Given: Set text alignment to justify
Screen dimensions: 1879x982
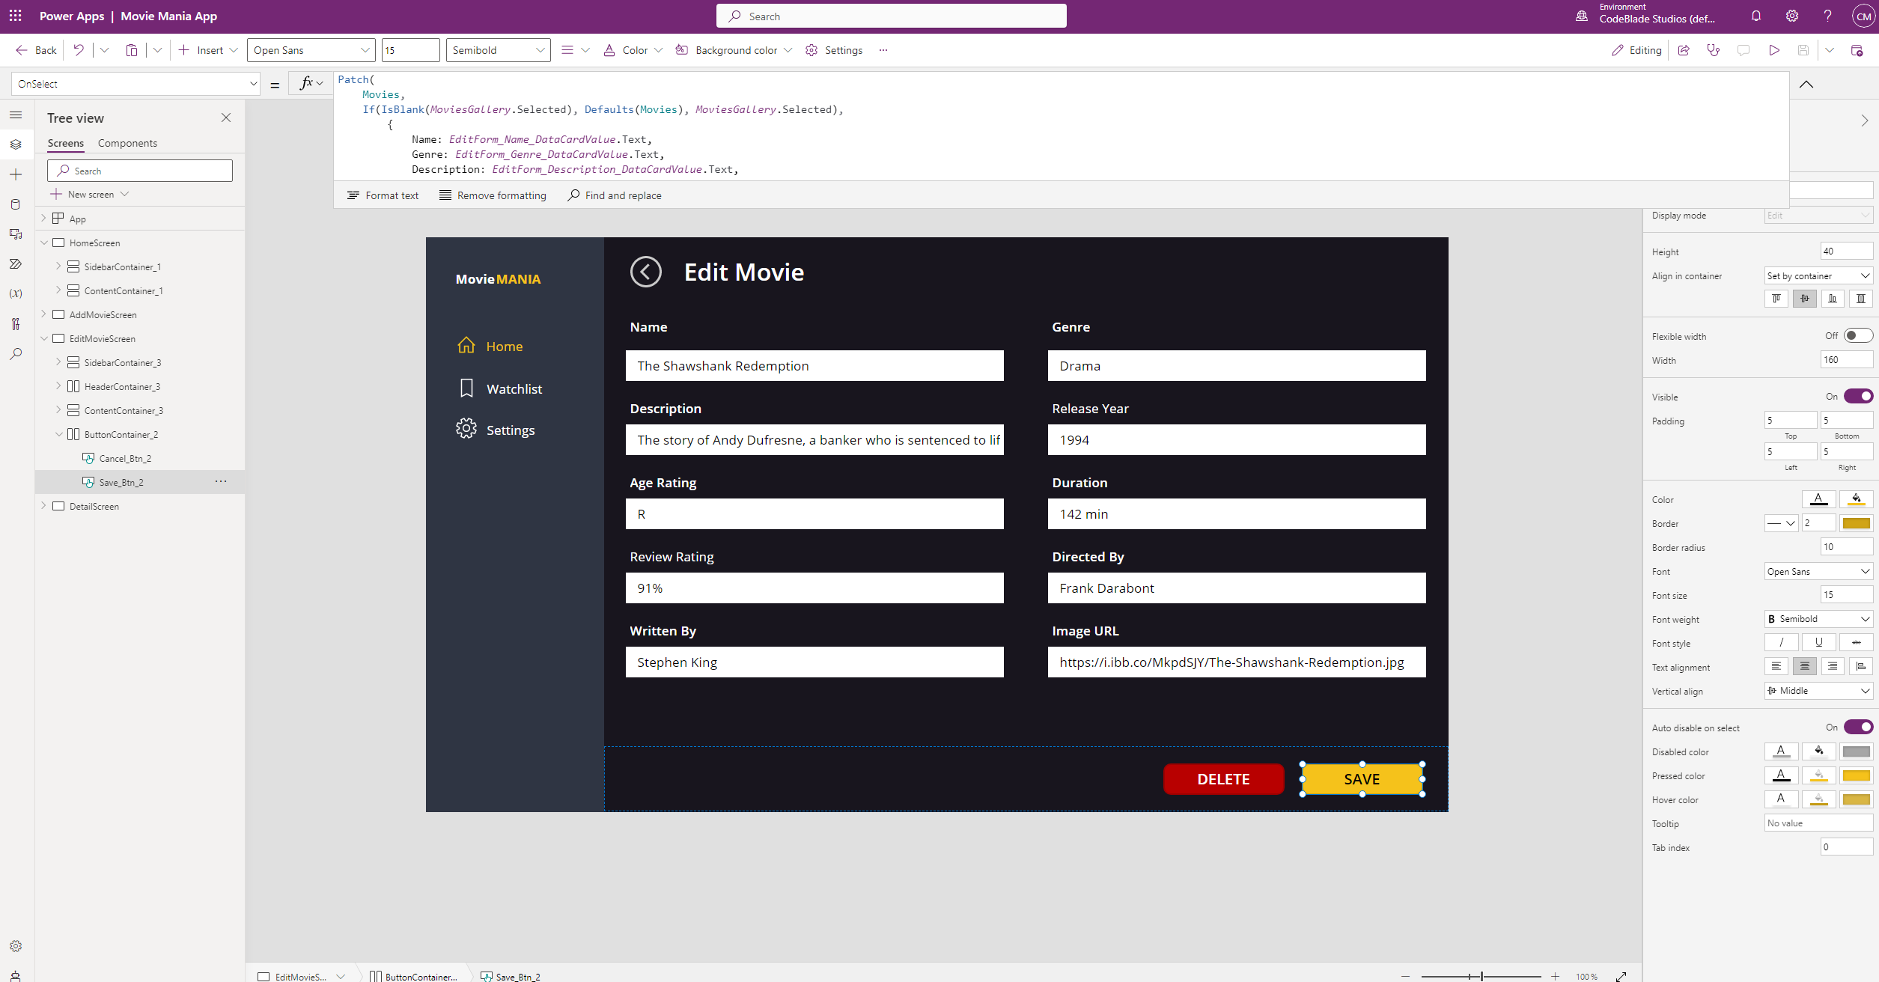Looking at the screenshot, I should [x=1860, y=666].
